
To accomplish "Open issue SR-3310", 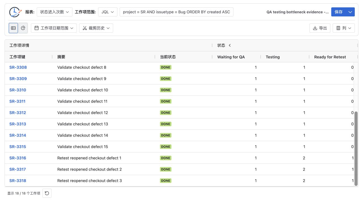I will (18, 90).
